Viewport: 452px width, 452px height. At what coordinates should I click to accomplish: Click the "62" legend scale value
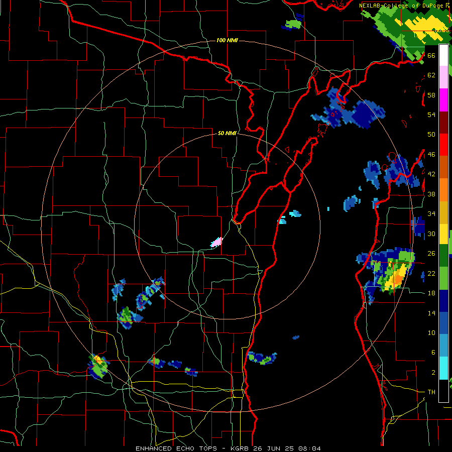[x=431, y=75]
